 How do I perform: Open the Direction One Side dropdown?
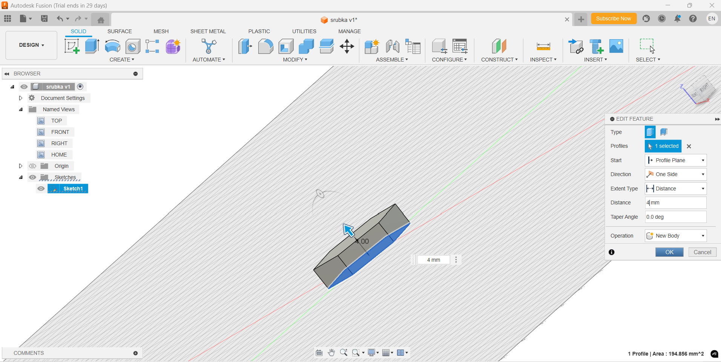[676, 174]
